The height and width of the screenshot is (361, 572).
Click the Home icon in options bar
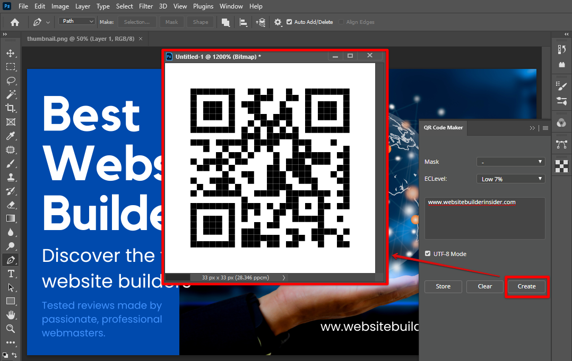coord(15,22)
